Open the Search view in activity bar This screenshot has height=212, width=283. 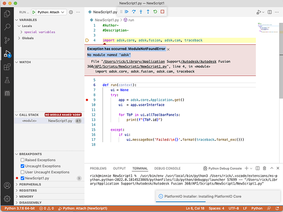pyautogui.click(x=7, y=27)
